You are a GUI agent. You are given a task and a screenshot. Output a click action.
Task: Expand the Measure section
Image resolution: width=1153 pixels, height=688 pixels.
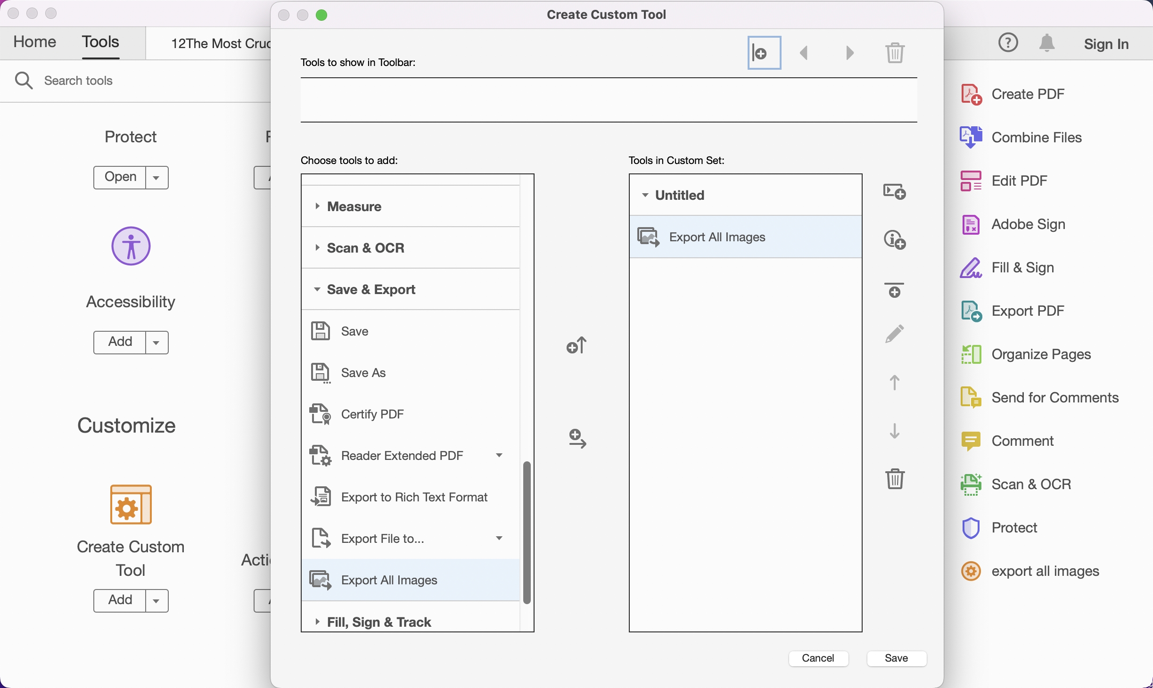pos(317,207)
